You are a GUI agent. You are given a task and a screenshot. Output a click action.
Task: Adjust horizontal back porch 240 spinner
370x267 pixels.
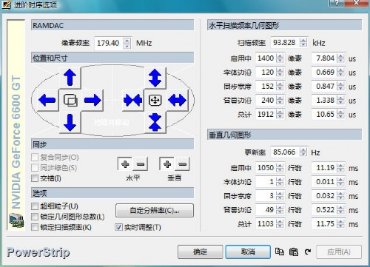click(280, 101)
